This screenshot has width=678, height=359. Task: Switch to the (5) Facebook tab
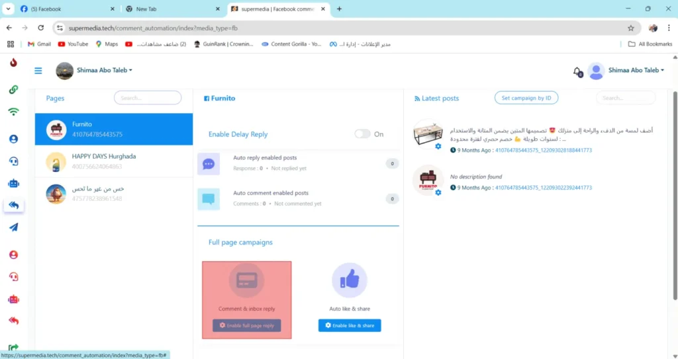click(67, 9)
